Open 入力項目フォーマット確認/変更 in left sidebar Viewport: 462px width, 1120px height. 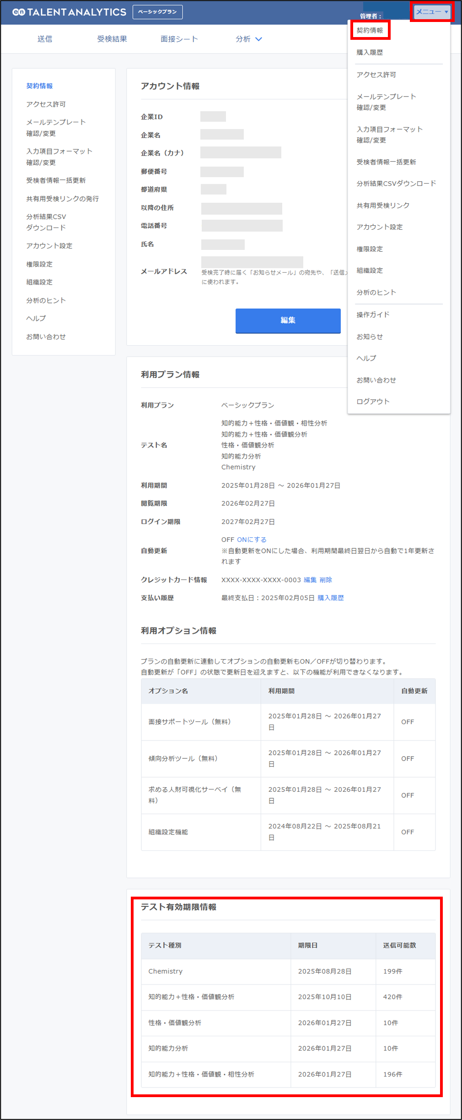(x=59, y=157)
